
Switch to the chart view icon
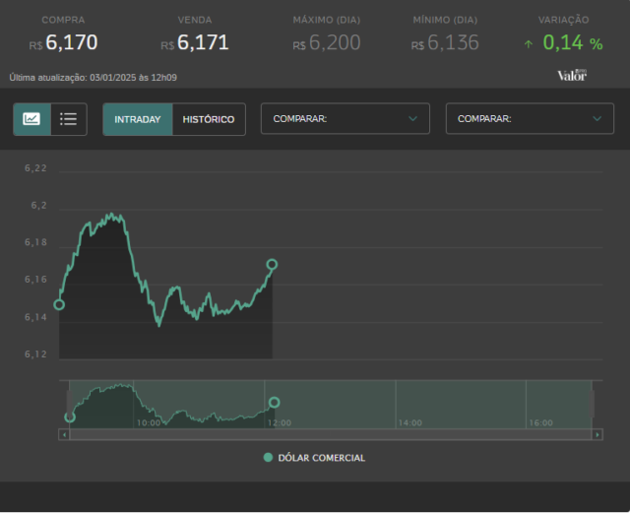pos(31,119)
